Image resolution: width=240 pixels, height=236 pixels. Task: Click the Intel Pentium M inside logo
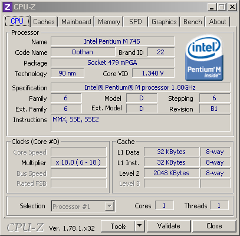pos(204,58)
